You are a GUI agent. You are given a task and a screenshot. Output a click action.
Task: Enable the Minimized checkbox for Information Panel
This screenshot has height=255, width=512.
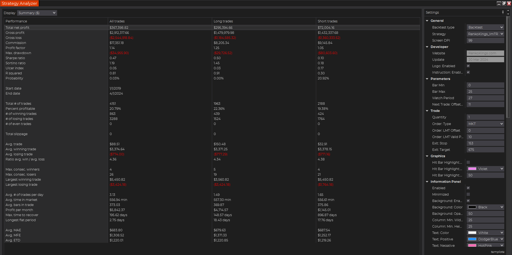tap(468, 194)
